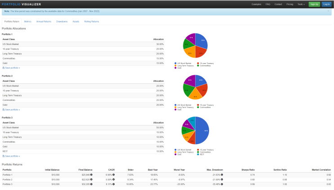Viewport: 334px width, 190px height.
Task: Click info icon beside Portfolio 1 final balance
Action: click(x=91, y=175)
